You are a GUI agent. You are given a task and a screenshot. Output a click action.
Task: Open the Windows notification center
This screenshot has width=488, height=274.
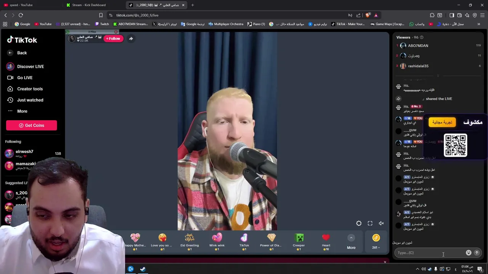[x=480, y=269]
